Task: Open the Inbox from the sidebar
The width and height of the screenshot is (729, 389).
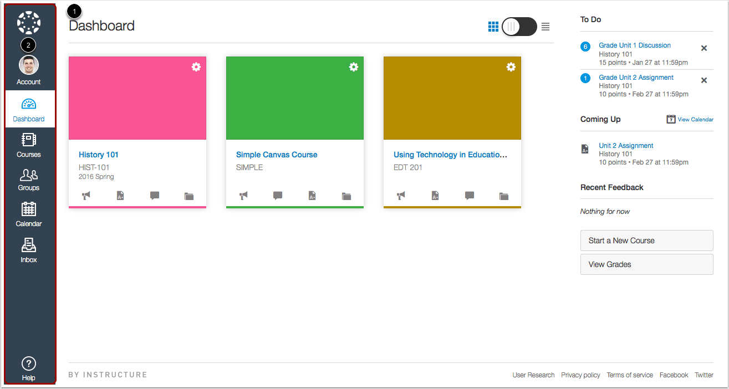Action: (28, 250)
